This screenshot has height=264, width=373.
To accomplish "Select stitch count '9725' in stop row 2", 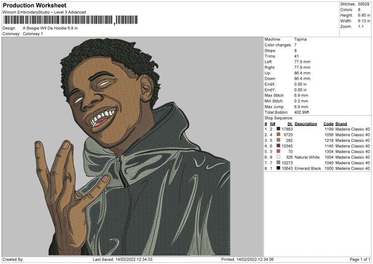I will click(x=288, y=134).
